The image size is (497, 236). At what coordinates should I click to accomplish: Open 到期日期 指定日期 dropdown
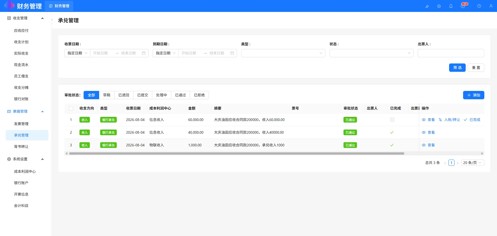pos(166,53)
